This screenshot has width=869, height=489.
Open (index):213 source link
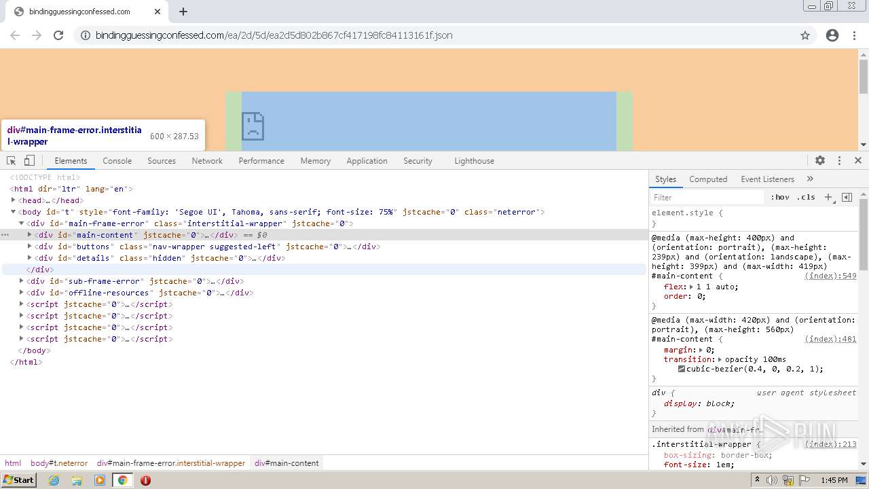click(x=830, y=444)
